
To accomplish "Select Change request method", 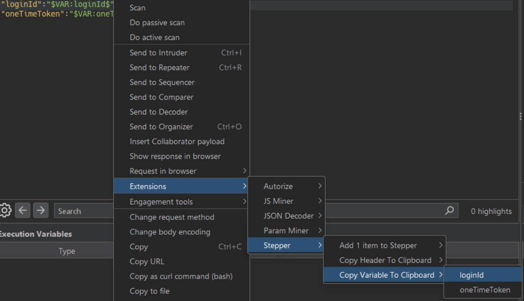I will pyautogui.click(x=182, y=217).
